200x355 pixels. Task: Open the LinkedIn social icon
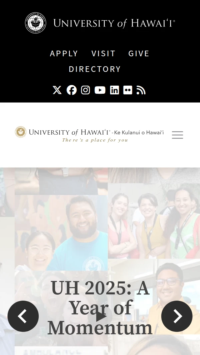point(114,90)
